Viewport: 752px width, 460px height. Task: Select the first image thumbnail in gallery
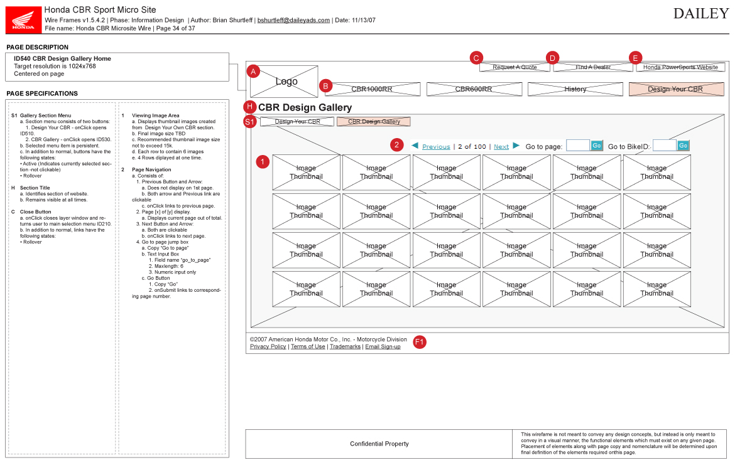pos(306,173)
